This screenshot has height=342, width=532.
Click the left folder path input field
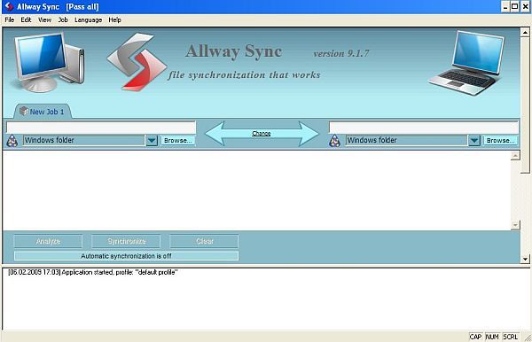tap(101, 128)
